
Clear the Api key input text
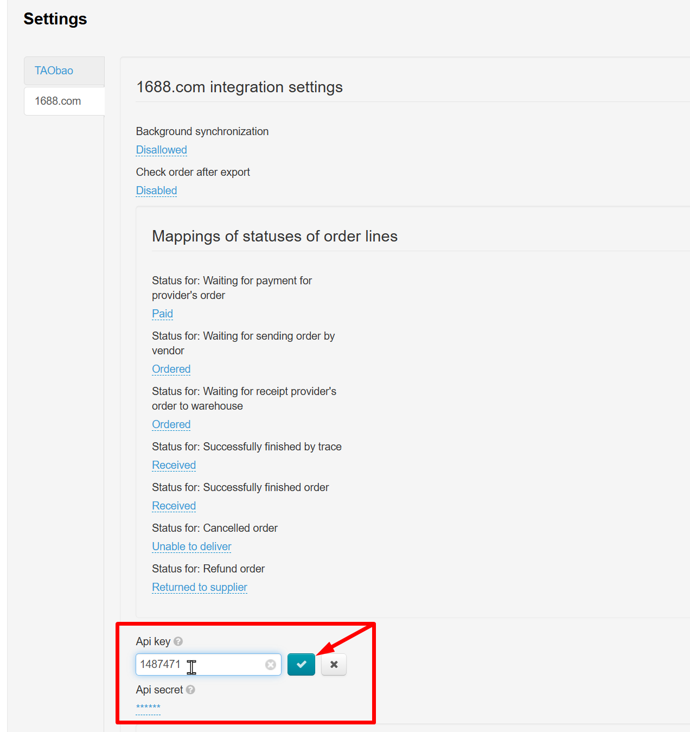point(270,665)
